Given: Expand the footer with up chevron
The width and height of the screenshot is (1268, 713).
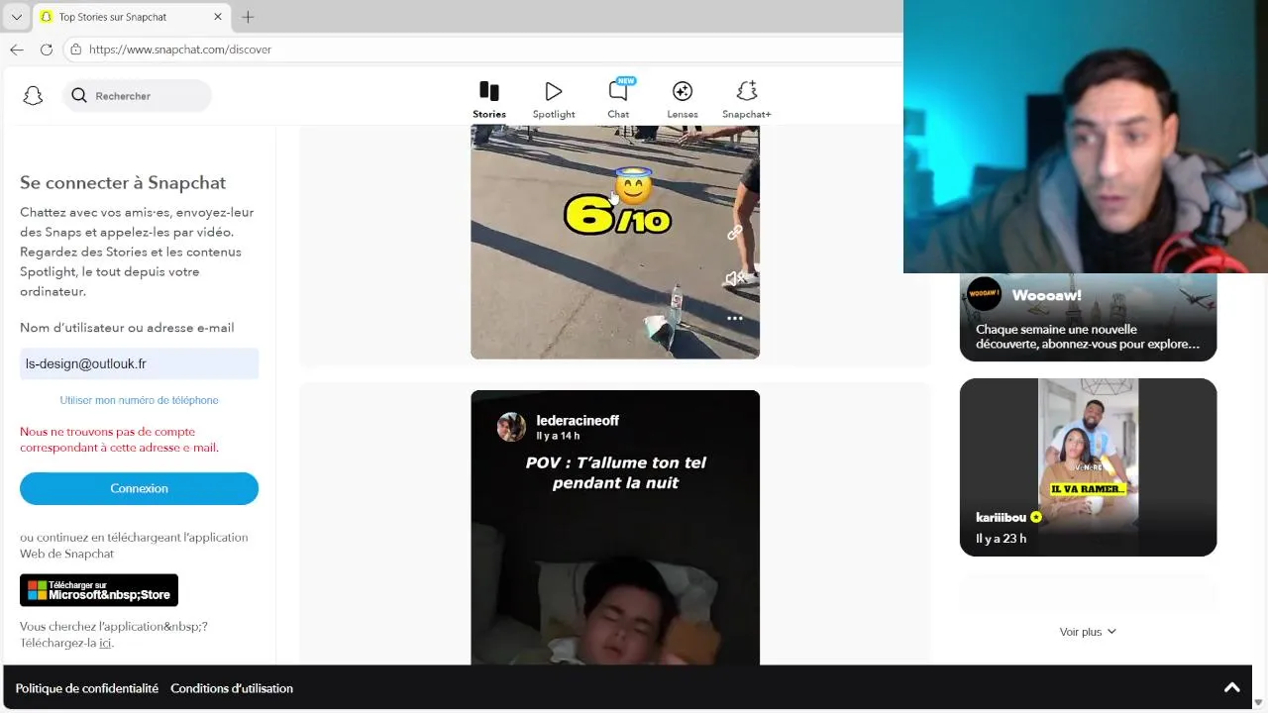Looking at the screenshot, I should pos(1232,688).
